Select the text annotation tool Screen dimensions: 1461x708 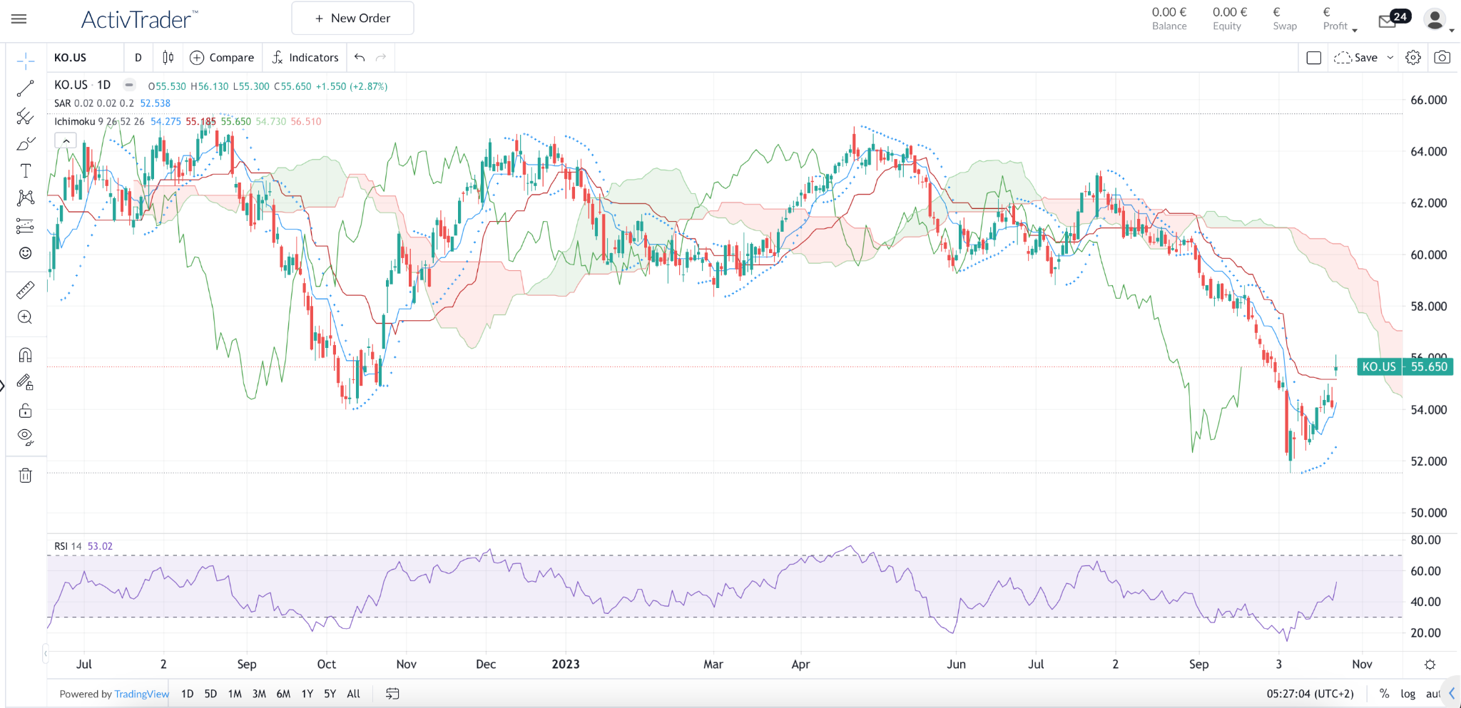click(26, 171)
